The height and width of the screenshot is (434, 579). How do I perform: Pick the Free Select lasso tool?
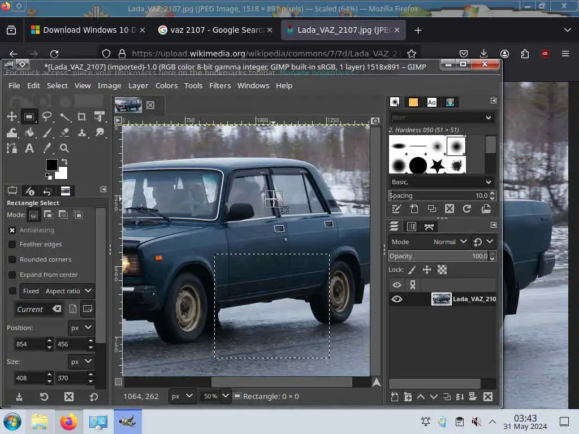[x=47, y=117]
